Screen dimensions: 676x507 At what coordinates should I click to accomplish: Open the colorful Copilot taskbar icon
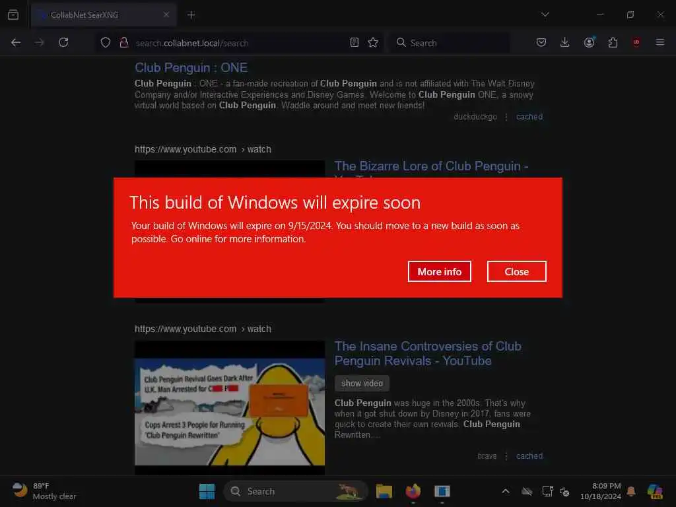coord(655,491)
